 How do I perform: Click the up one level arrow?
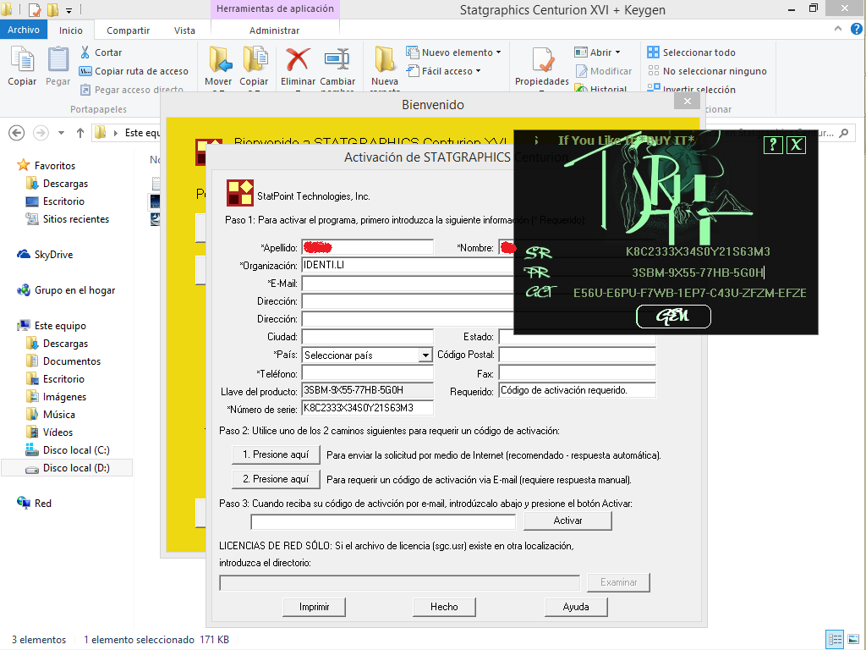click(80, 133)
